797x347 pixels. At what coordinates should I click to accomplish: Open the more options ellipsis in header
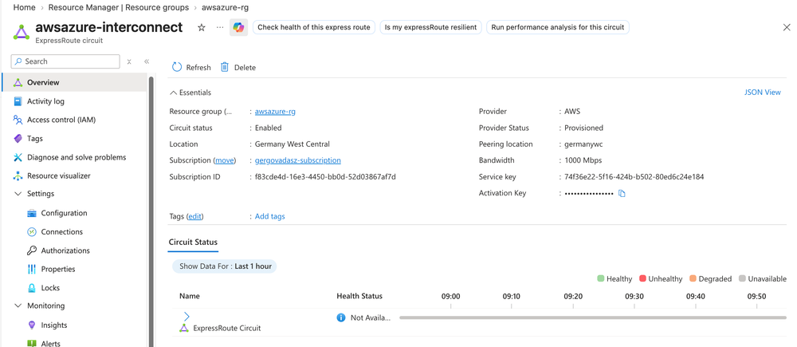point(220,27)
